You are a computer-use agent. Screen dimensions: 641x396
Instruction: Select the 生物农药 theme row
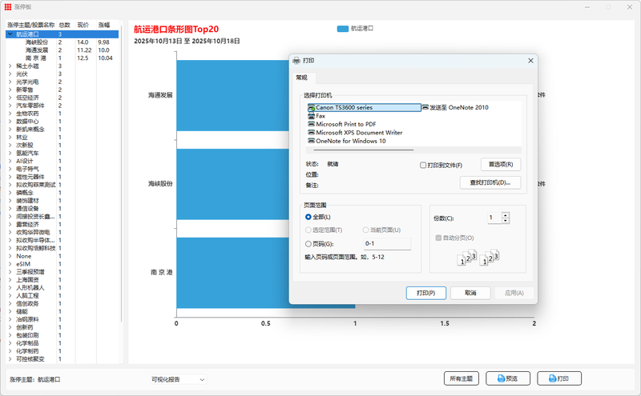(62, 114)
